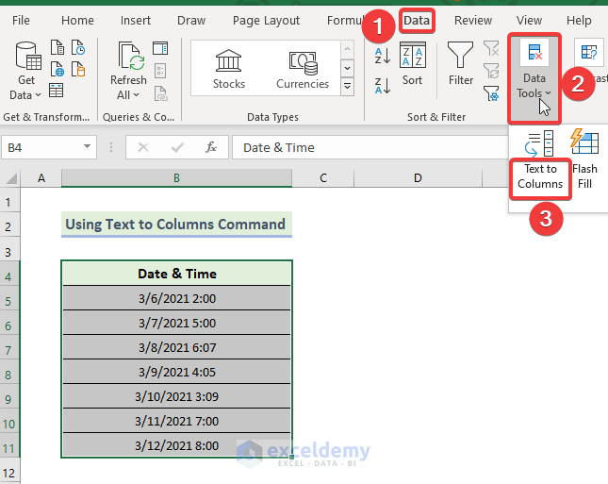
Task: Click formula bar Enter checkmark icon
Action: [x=177, y=147]
